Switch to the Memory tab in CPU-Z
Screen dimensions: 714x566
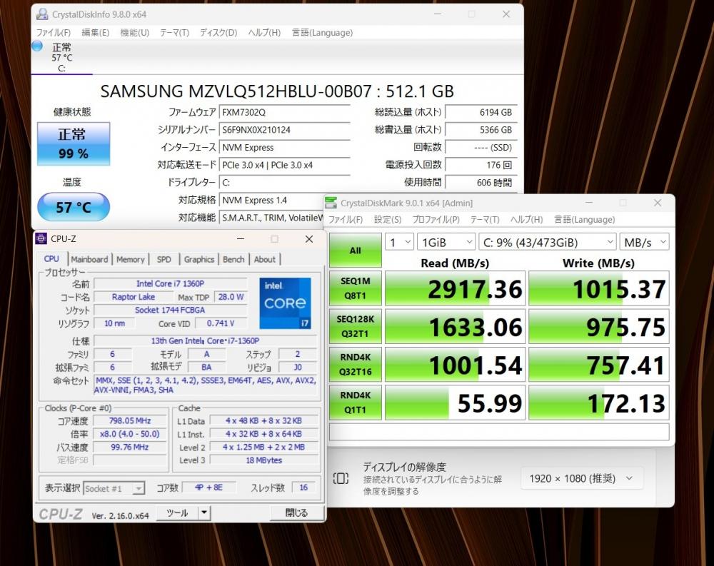[130, 259]
